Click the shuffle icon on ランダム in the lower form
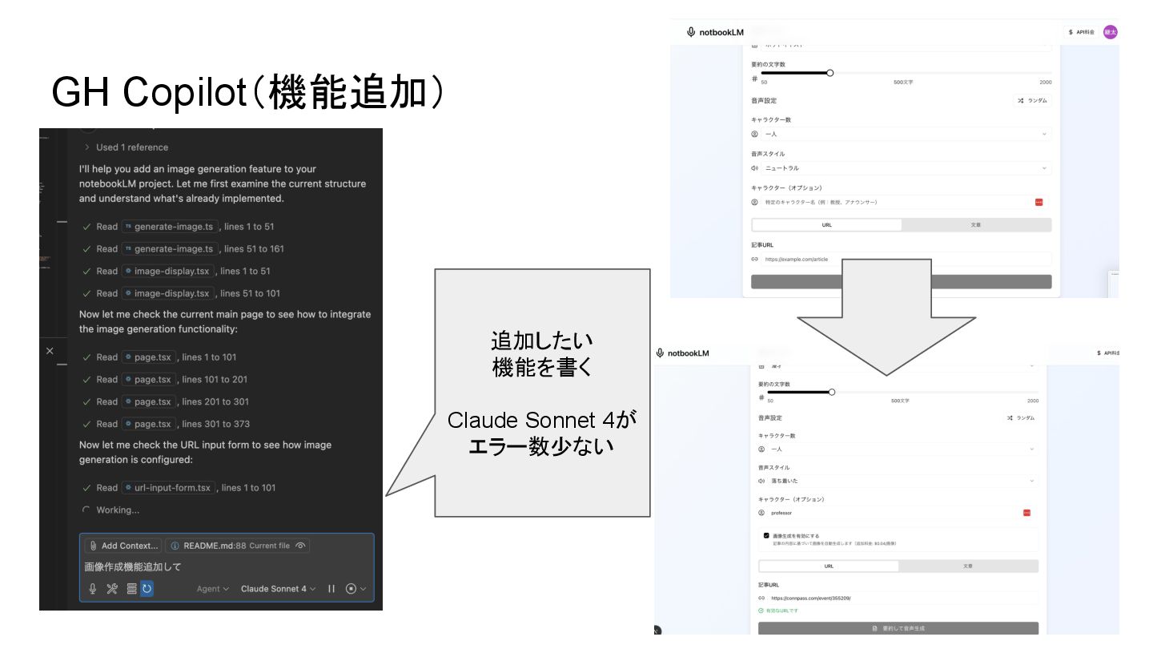The height and width of the screenshot is (649, 1153). [x=1010, y=418]
